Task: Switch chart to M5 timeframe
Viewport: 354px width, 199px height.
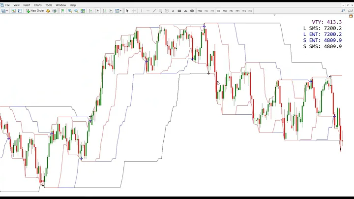Action: click(231, 11)
